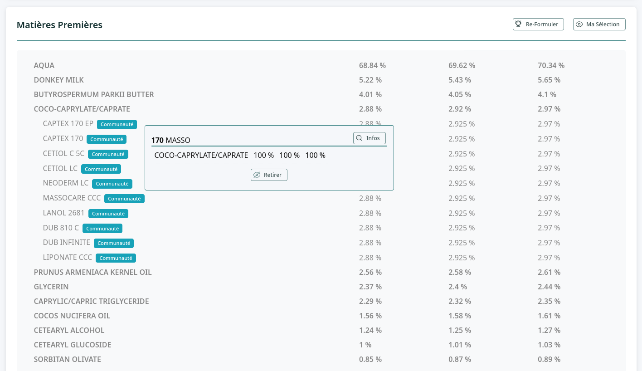Expand the GLYCERIN ingredient
Screen dimensions: 642x371
pyautogui.click(x=51, y=287)
